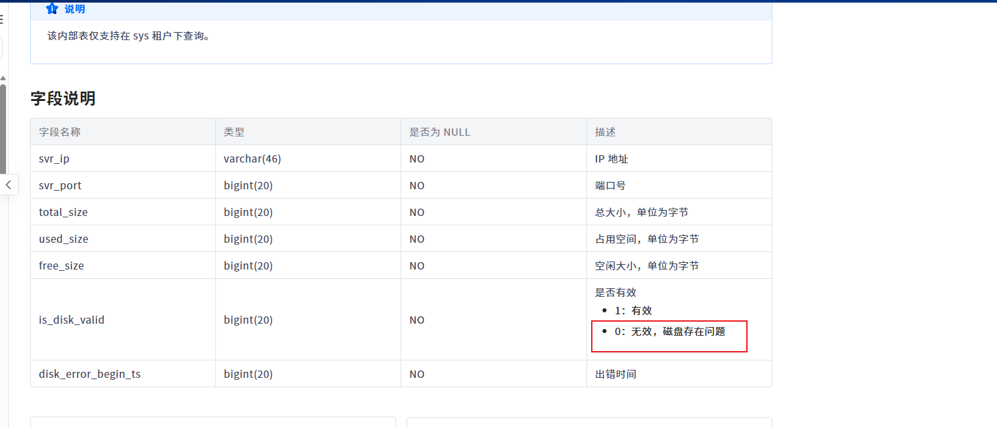The image size is (997, 428).
Task: Open the previous page card at bottom left
Action: [213, 423]
